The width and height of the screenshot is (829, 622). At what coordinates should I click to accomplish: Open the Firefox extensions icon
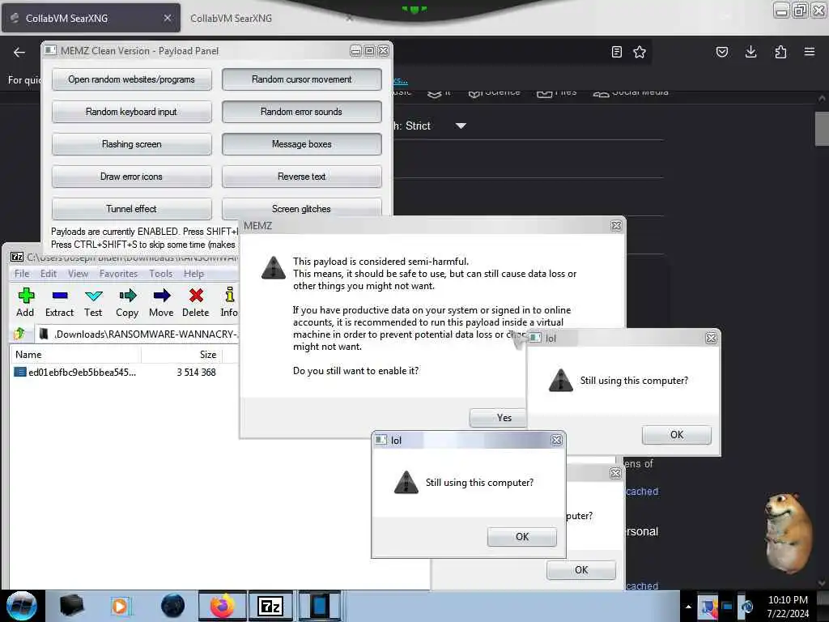click(780, 52)
